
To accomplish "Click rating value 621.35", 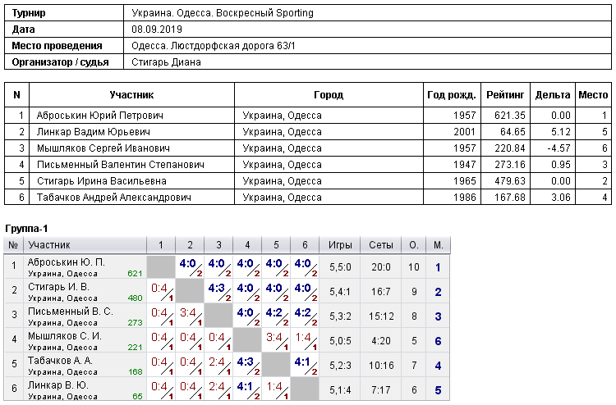I will [x=510, y=116].
